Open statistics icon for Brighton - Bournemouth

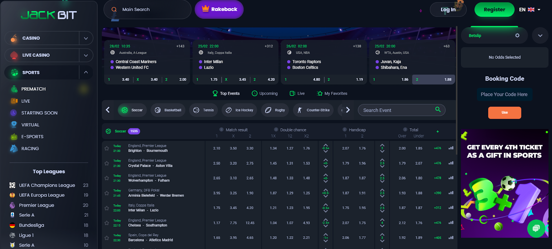coord(451,148)
